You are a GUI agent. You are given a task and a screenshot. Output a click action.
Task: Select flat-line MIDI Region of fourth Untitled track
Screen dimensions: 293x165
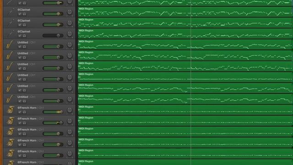(185, 77)
